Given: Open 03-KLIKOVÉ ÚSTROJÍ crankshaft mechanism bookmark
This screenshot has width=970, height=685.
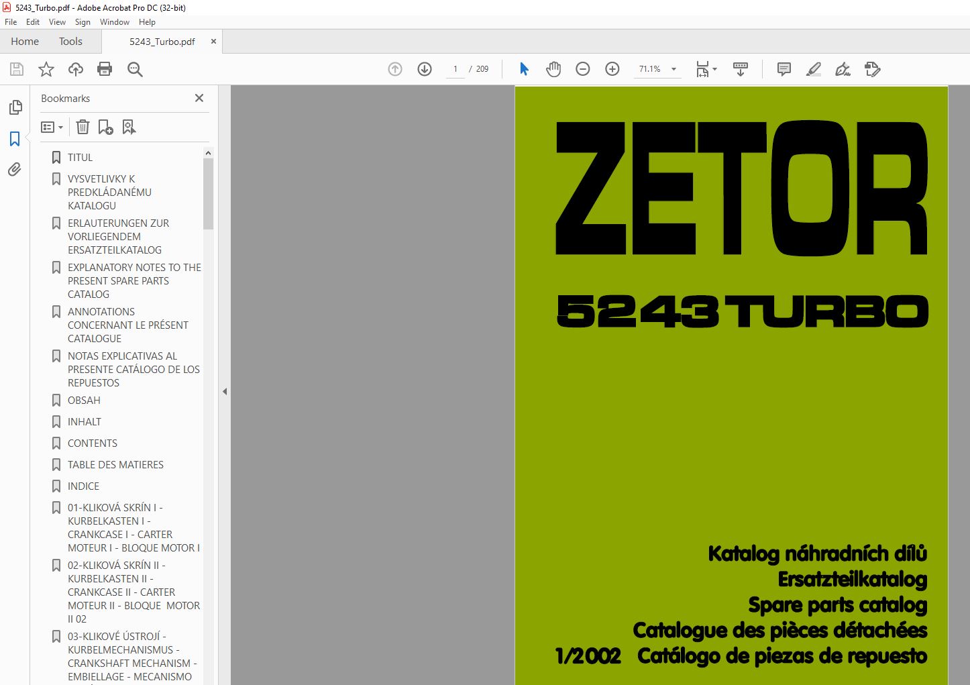Looking at the screenshot, I should 131,656.
